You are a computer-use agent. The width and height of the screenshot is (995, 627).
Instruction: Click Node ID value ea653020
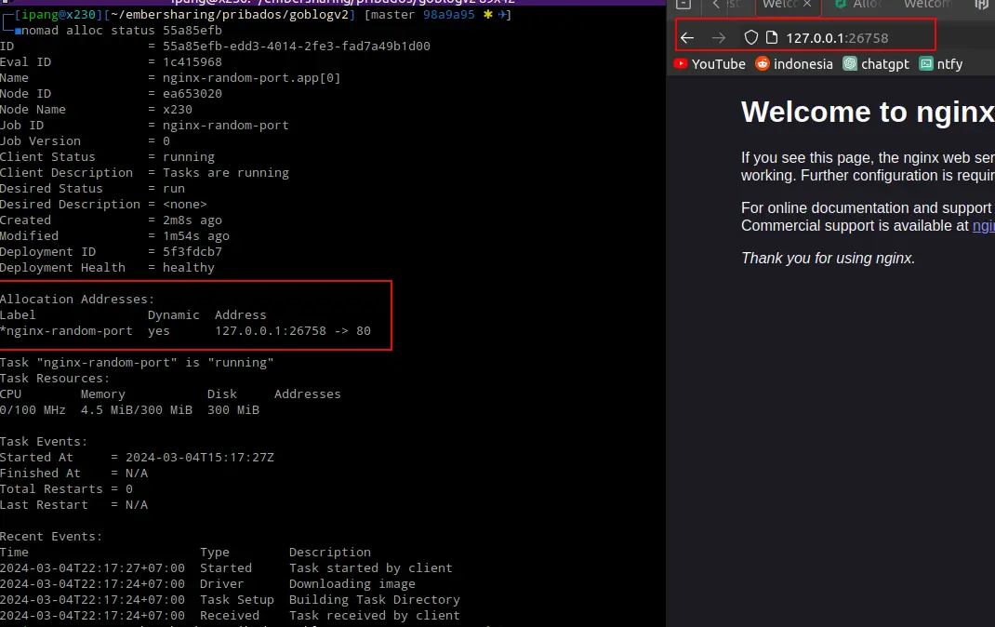point(192,94)
